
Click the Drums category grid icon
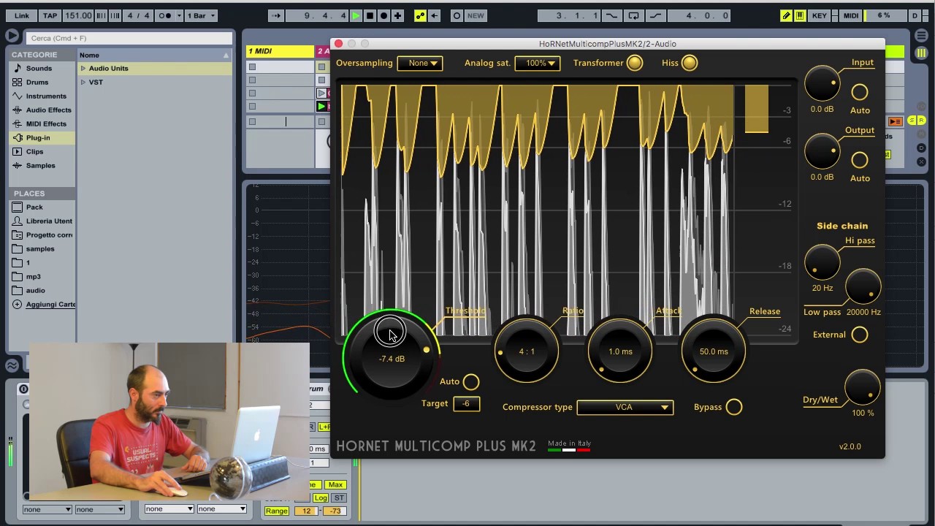[18, 82]
